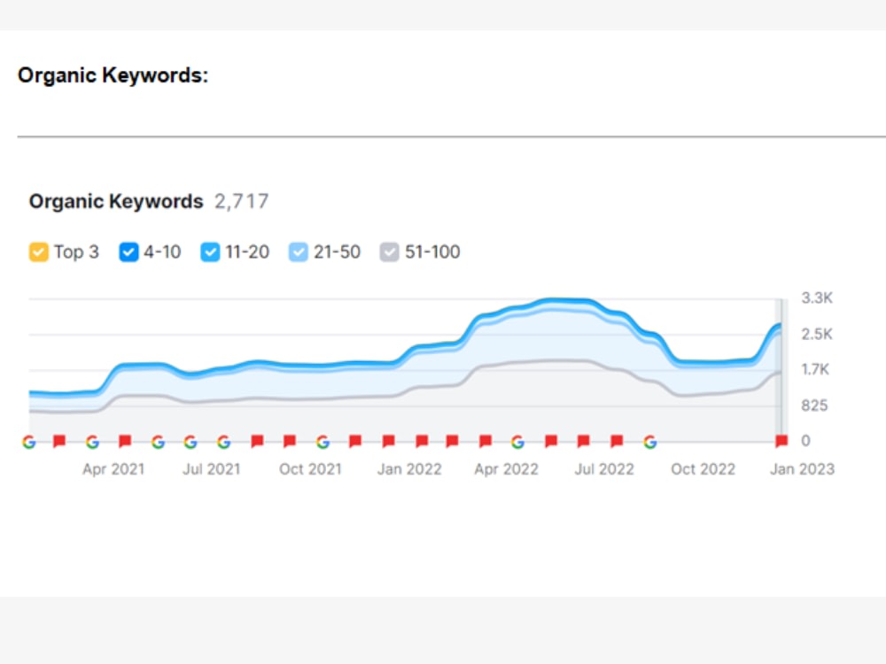Open red flag between Jul 2021 and Oct 2021
Image resolution: width=886 pixels, height=664 pixels.
[257, 441]
